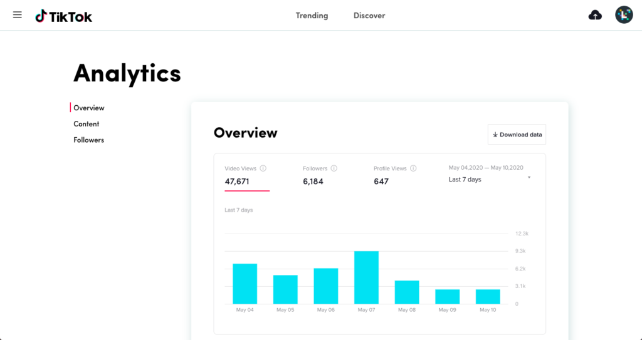
Task: Go to Trending page
Action: (312, 16)
